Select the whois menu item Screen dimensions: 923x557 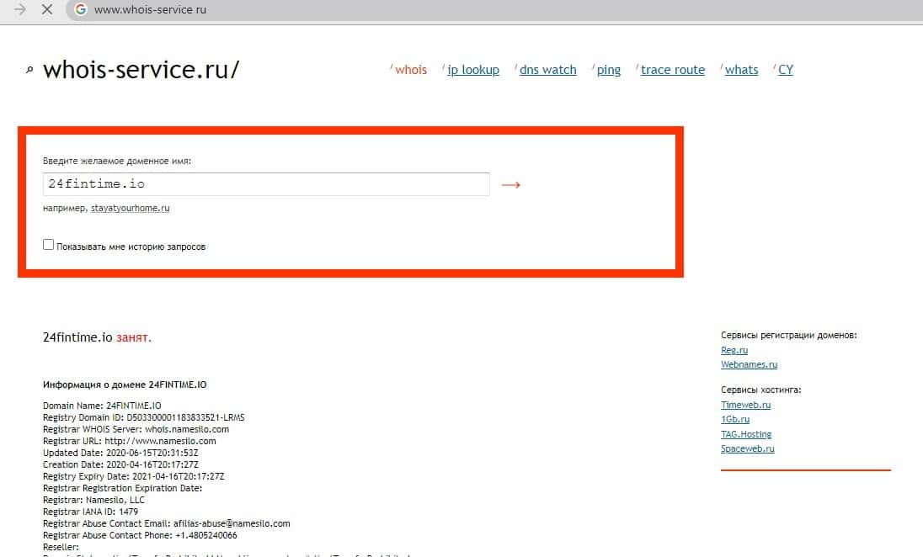tap(411, 70)
